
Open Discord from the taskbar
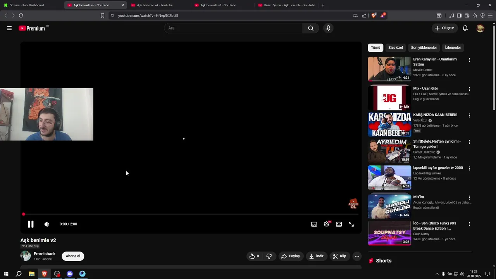click(x=70, y=274)
